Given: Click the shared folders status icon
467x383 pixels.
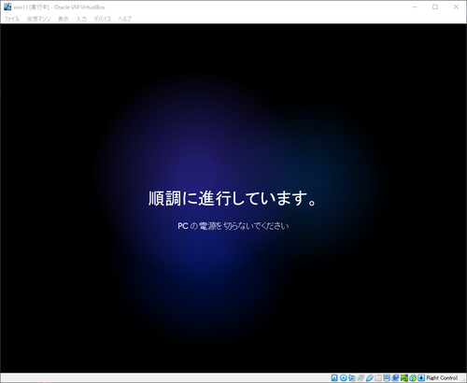Looking at the screenshot, I should pos(378,377).
